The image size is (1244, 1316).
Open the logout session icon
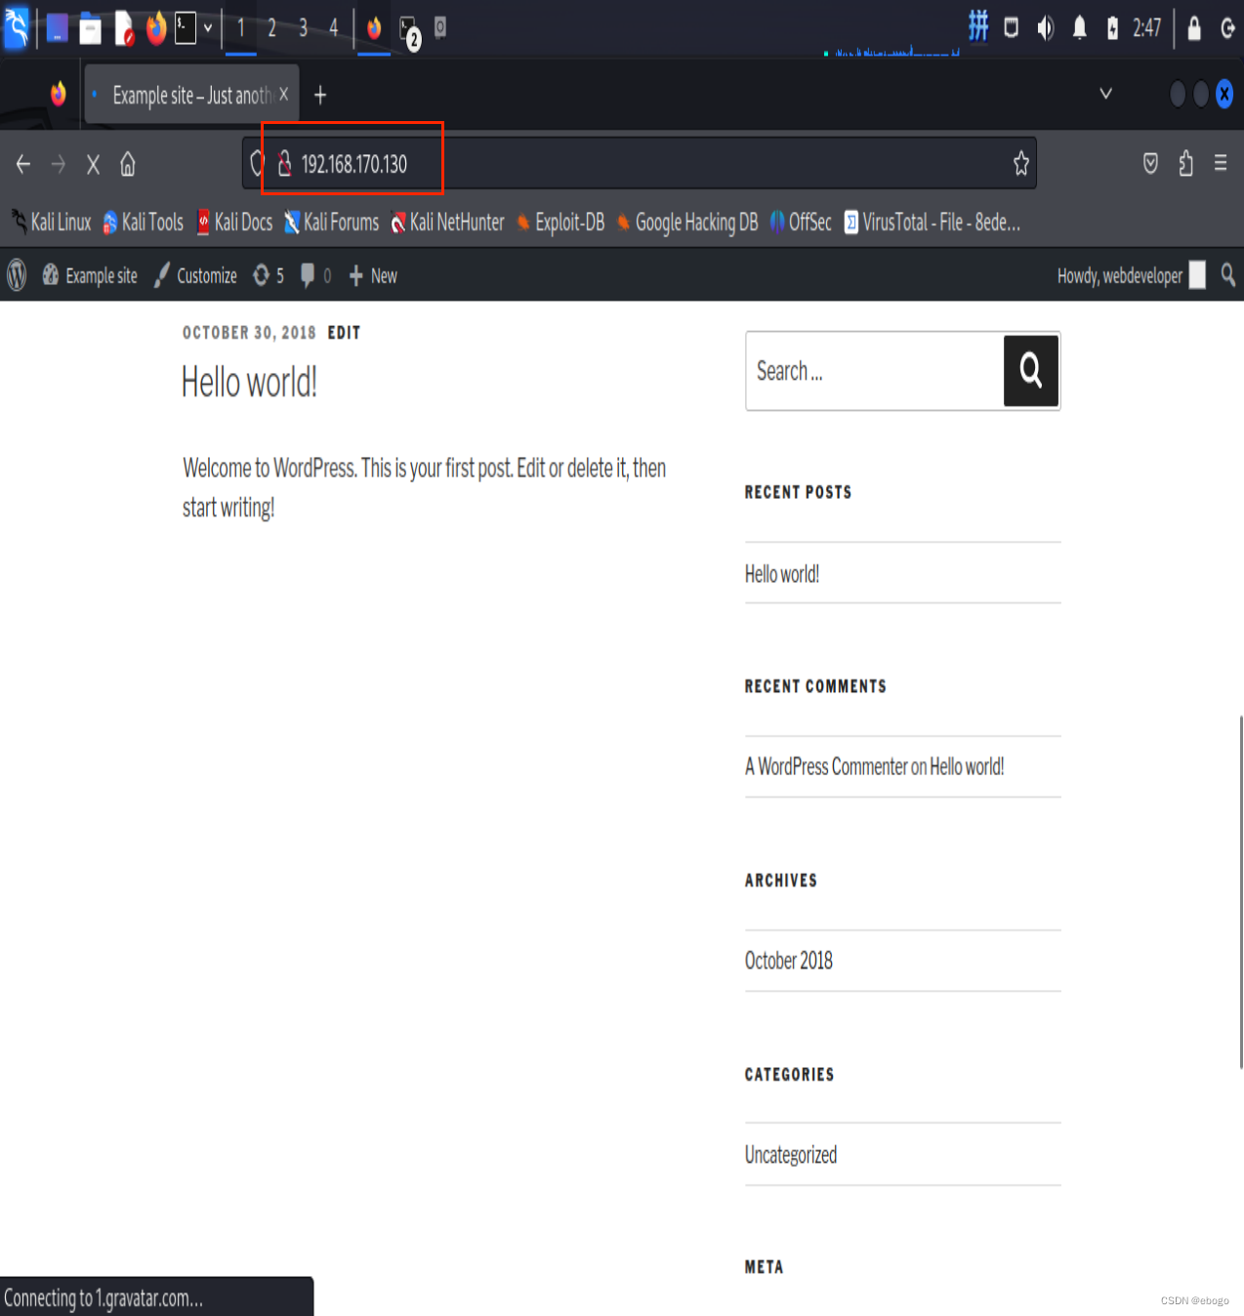click(x=1227, y=28)
